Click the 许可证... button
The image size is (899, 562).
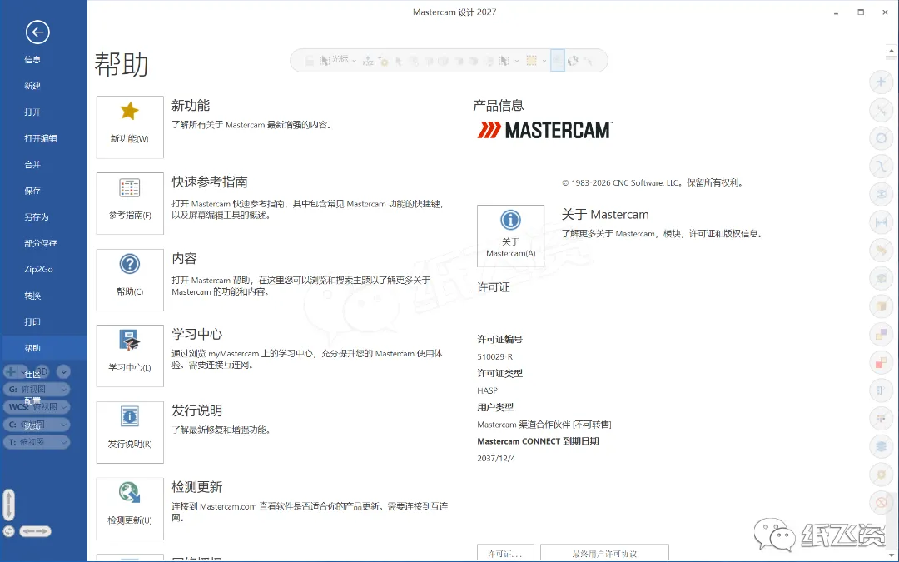[505, 553]
